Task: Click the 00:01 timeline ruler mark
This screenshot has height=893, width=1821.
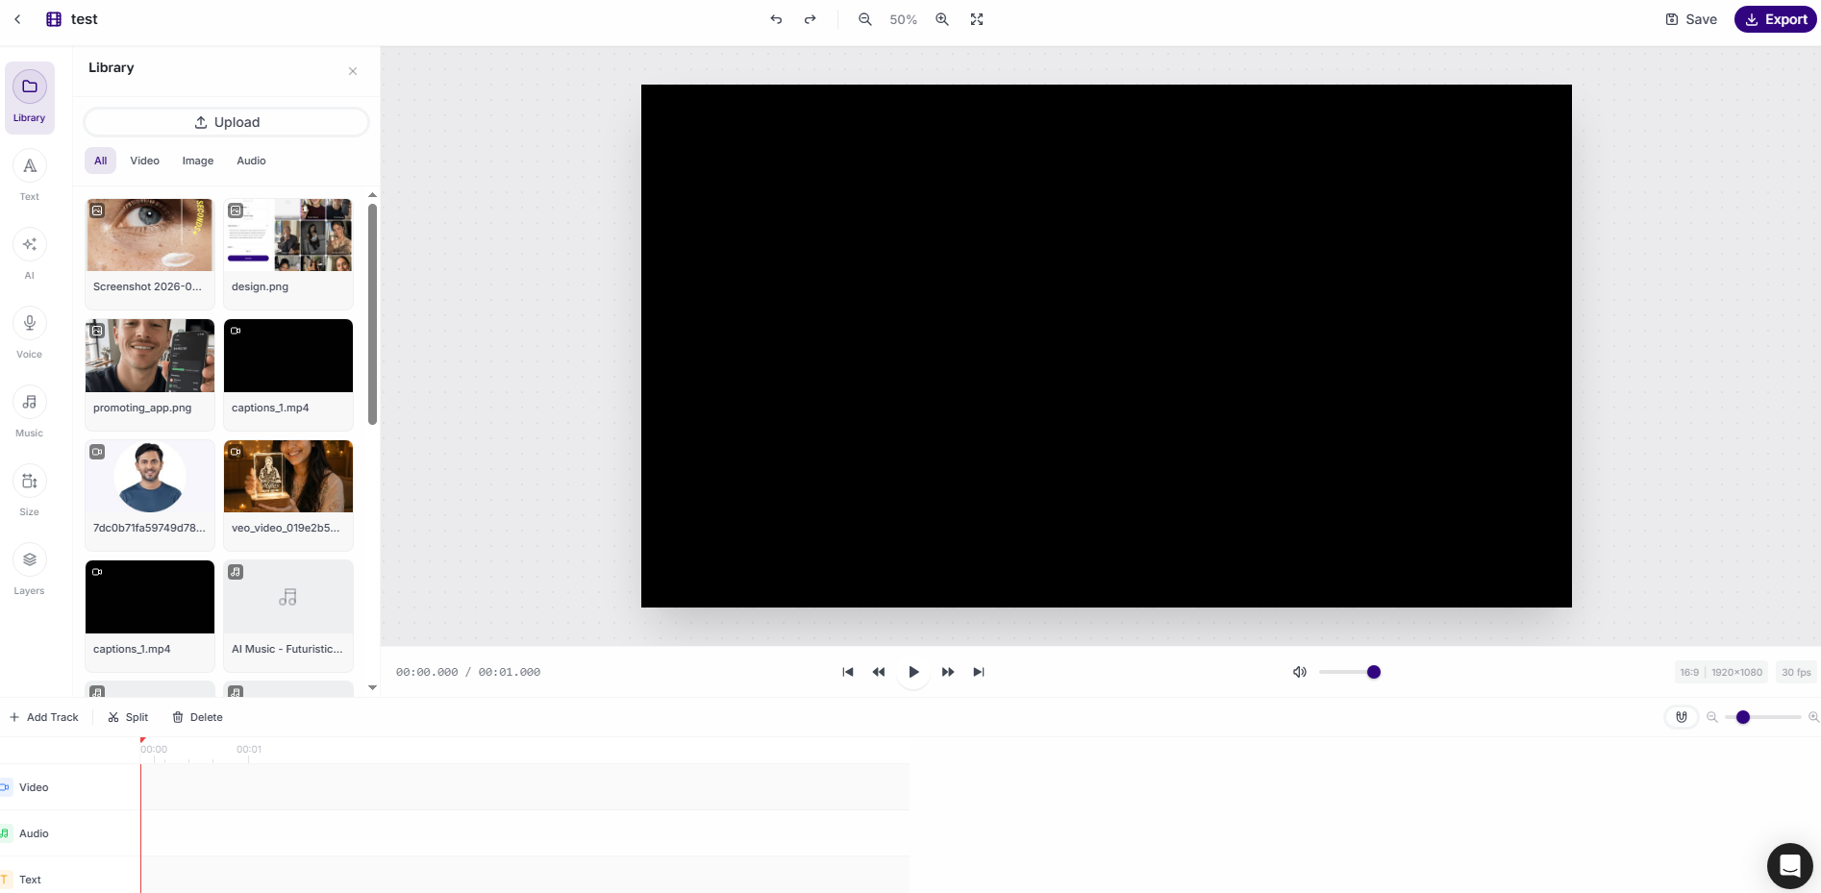Action: pos(249,749)
